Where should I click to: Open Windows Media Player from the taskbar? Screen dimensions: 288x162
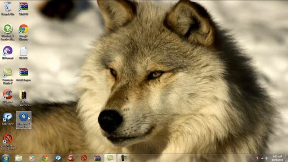(31, 158)
